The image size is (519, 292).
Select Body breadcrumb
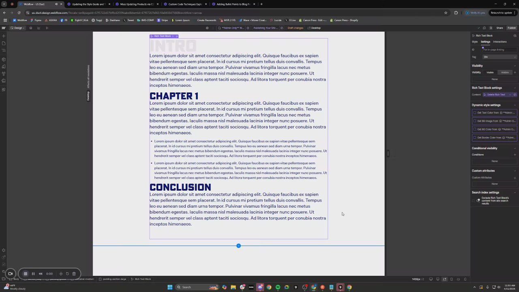coord(15,279)
